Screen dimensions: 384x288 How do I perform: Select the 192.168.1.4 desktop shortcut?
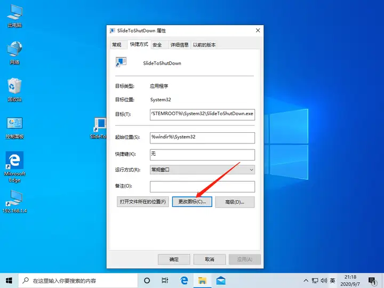(15, 201)
